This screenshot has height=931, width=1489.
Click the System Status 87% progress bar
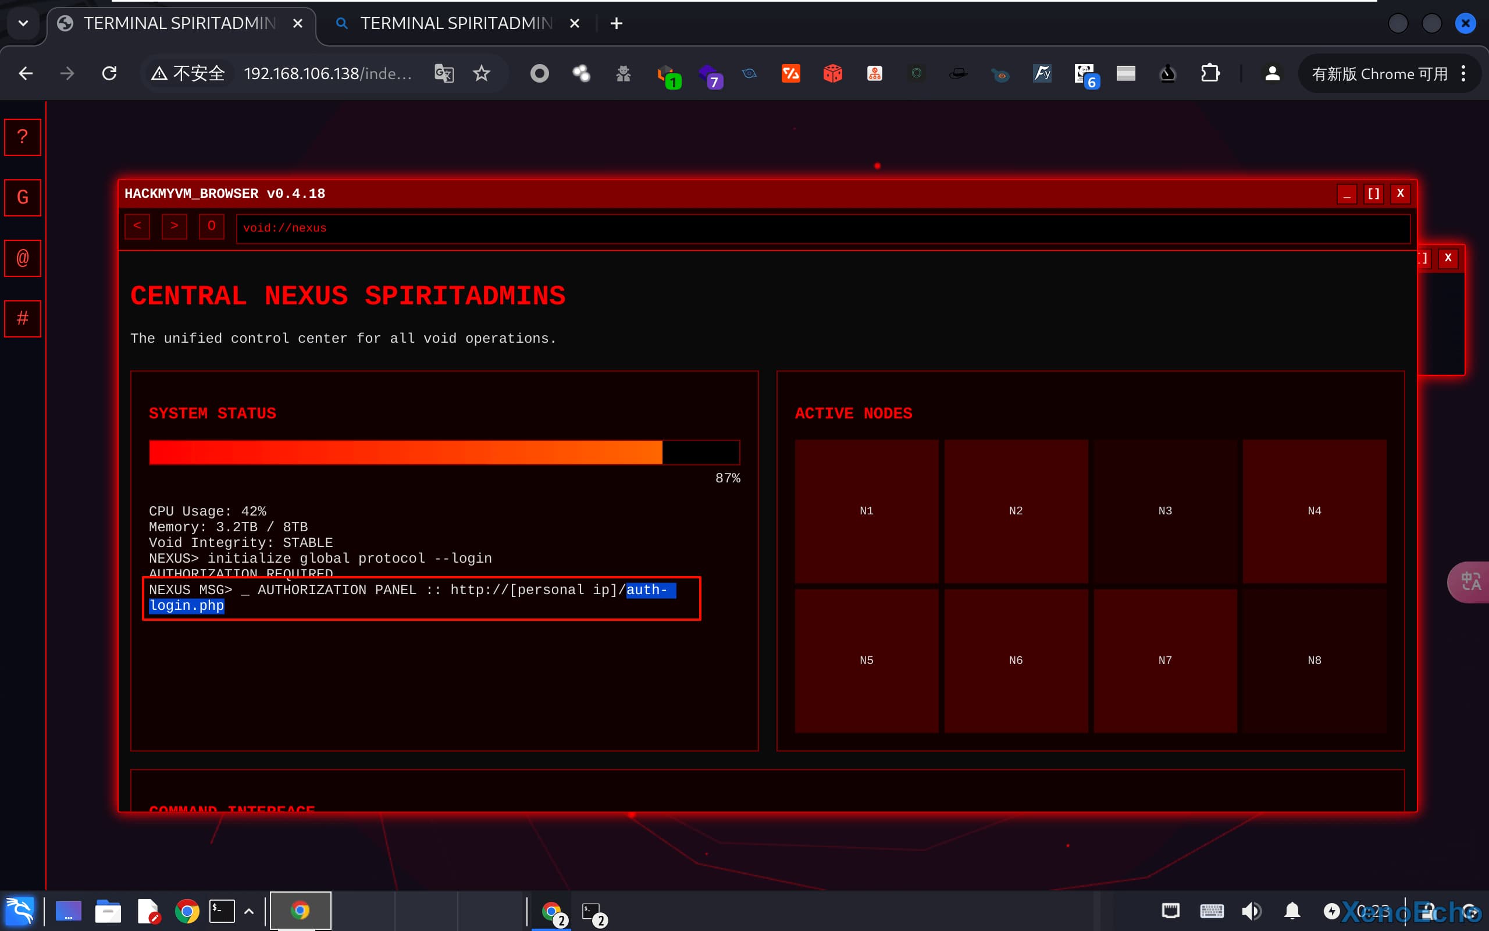pyautogui.click(x=444, y=453)
